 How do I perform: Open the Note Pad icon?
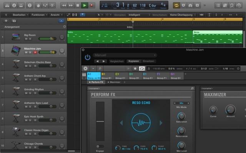[225, 6]
